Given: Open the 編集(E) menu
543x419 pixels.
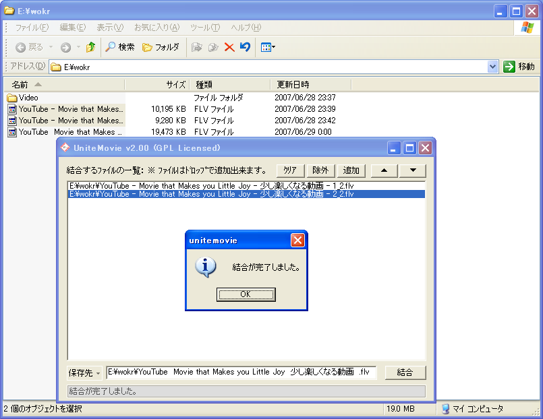Looking at the screenshot, I should (73, 28).
